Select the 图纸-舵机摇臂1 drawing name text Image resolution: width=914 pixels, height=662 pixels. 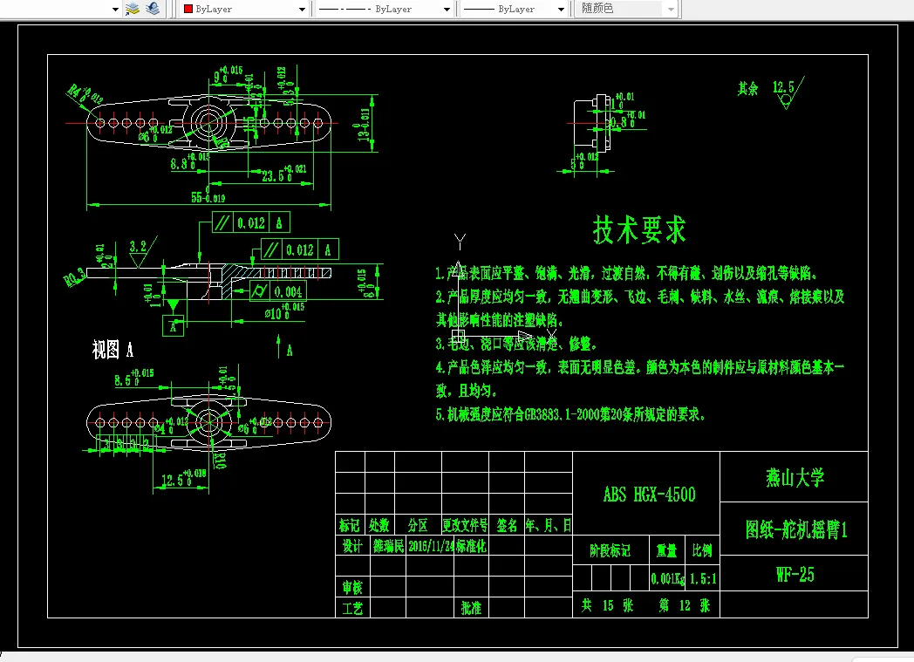[x=796, y=529]
